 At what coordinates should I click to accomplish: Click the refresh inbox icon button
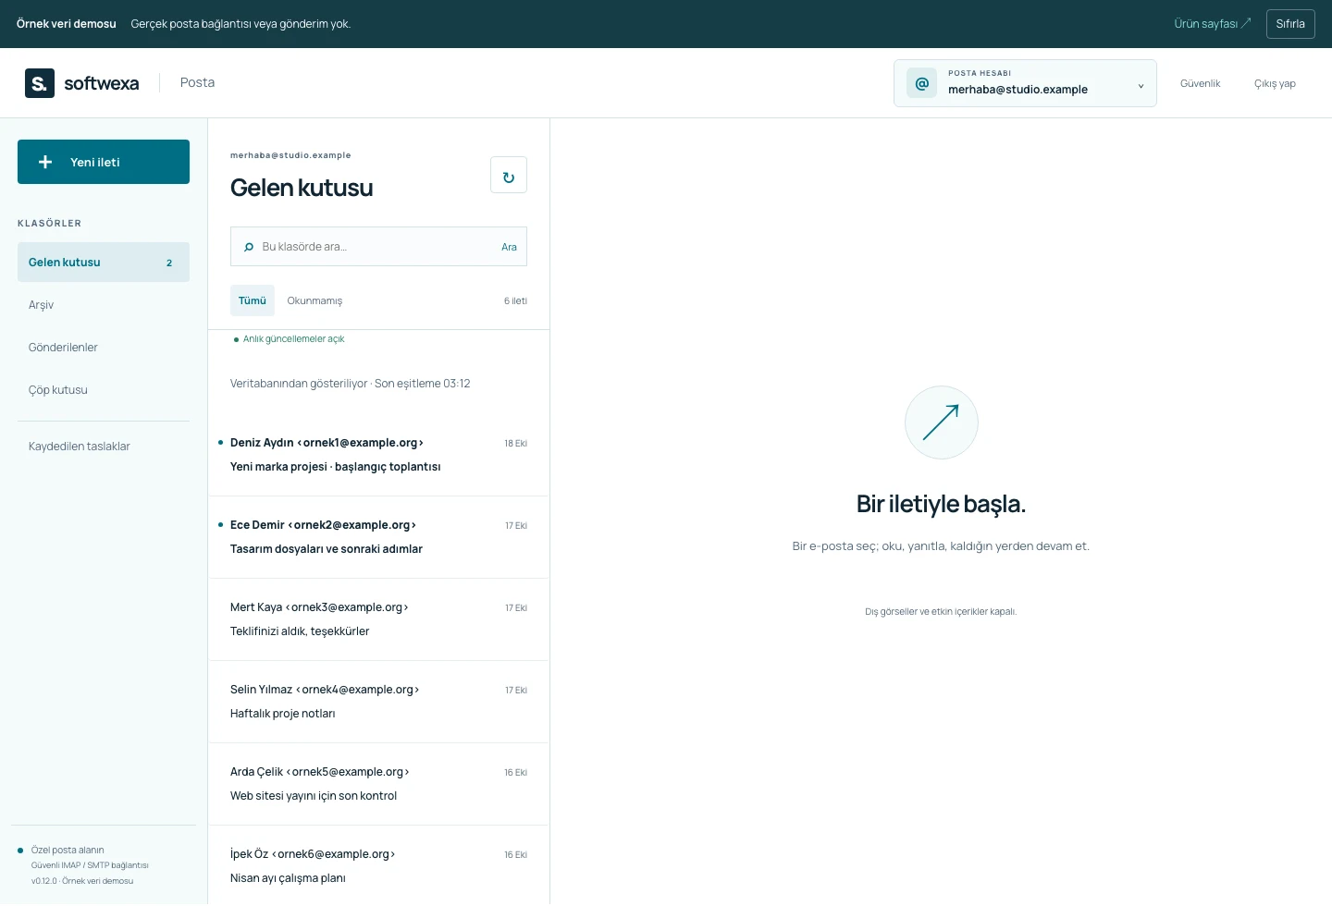tap(509, 175)
